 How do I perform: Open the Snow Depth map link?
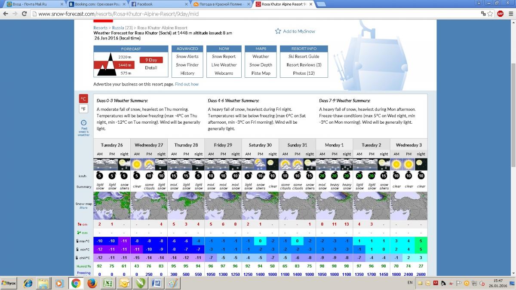point(261,65)
